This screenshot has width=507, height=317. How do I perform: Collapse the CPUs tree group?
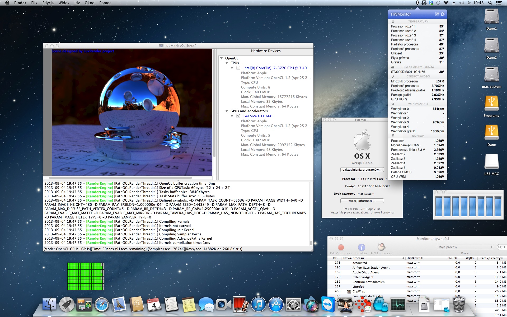pos(227,63)
